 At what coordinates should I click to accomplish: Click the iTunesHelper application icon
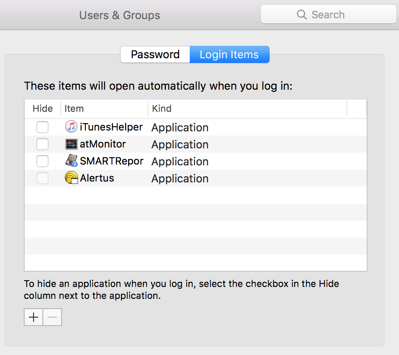point(70,126)
